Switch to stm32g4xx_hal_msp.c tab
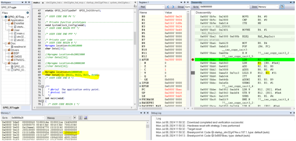This screenshot has width=296, height=141. click(x=74, y=3)
